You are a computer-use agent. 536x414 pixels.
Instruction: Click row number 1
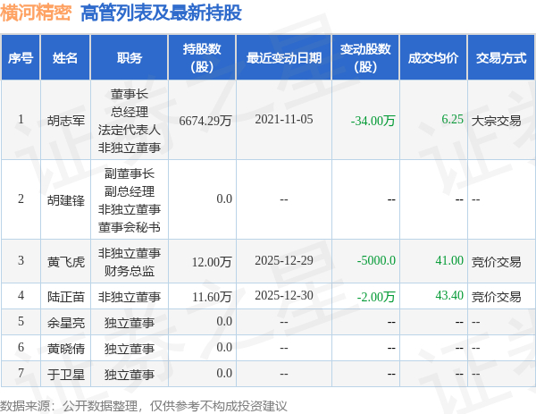(21, 119)
